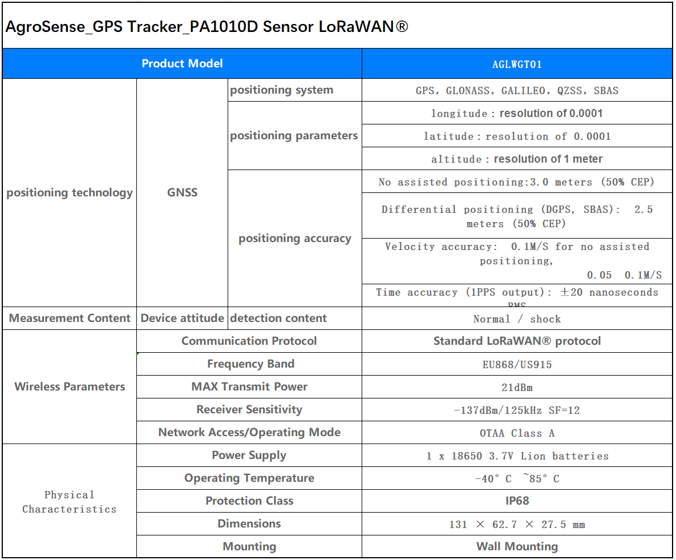Screen dimensions: 676x560
Task: Click the -40°C ~85°C cell
Action: pyautogui.click(x=517, y=478)
